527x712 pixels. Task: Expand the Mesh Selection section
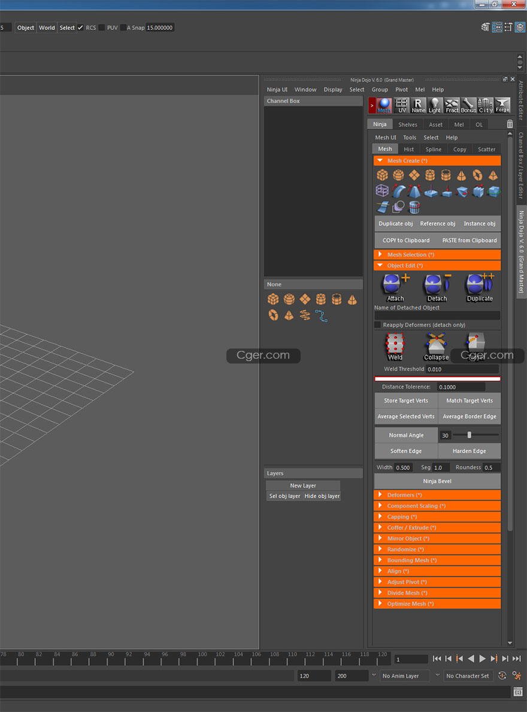pyautogui.click(x=437, y=254)
